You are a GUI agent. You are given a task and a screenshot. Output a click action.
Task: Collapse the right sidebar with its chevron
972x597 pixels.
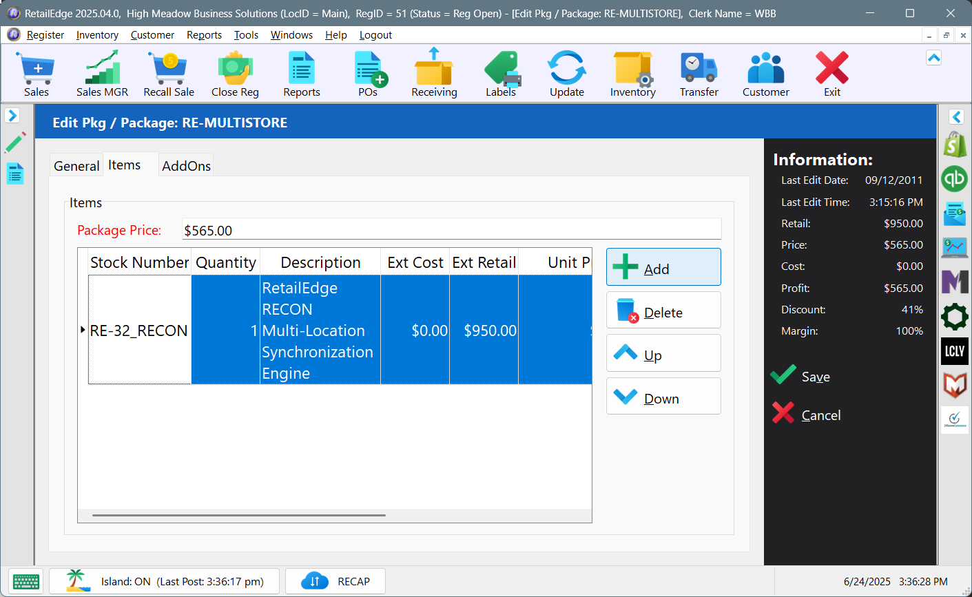coord(956,117)
